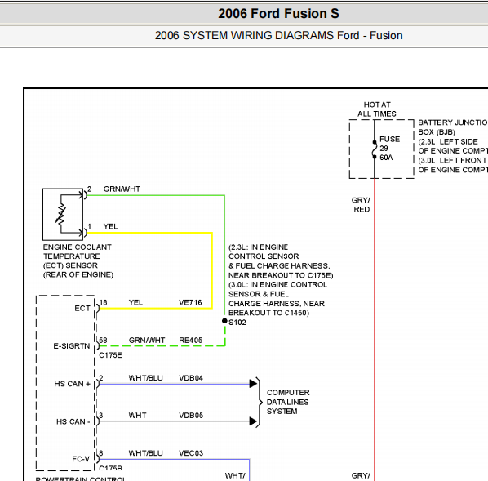Select the Fuse 29 60A symbol
Image resolution: width=488 pixels, height=481 pixels.
click(375, 149)
